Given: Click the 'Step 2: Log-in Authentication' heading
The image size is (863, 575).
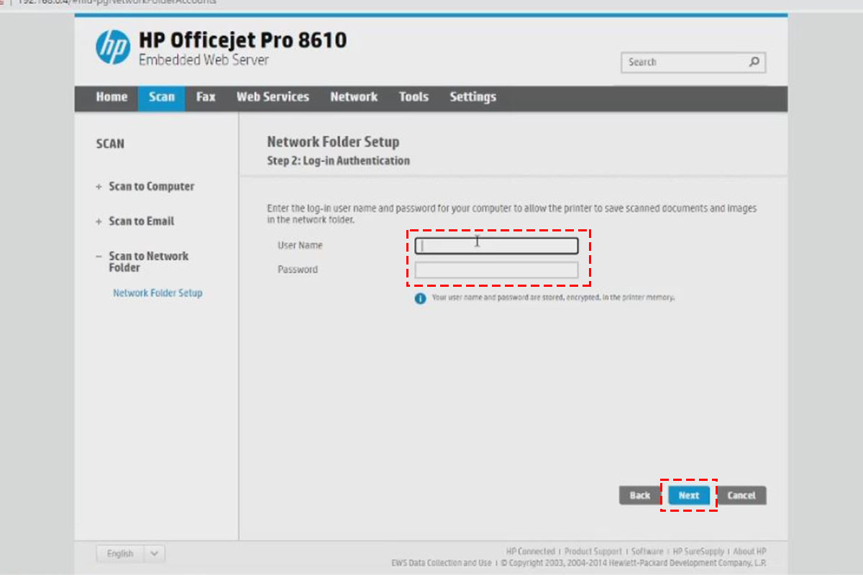Looking at the screenshot, I should [339, 161].
